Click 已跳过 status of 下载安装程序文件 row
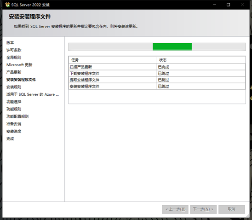Viewport: 252px width, 220px height. pos(201,74)
